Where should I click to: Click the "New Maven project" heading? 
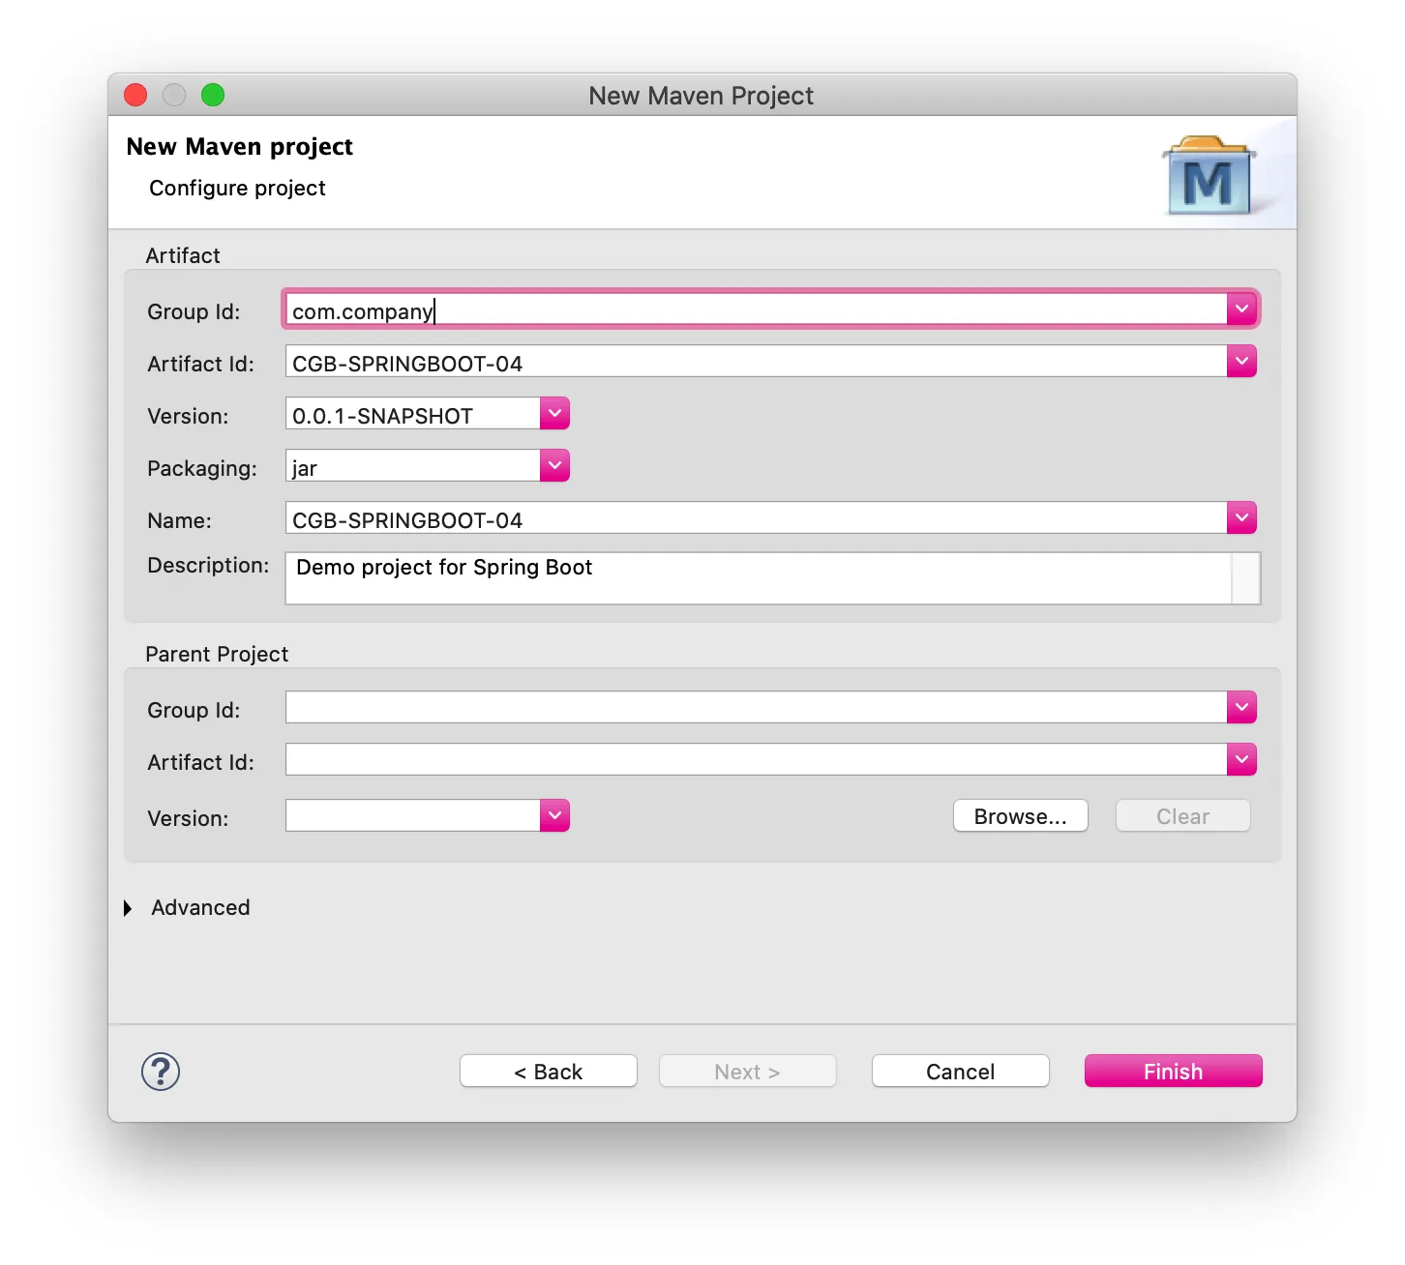tap(240, 147)
